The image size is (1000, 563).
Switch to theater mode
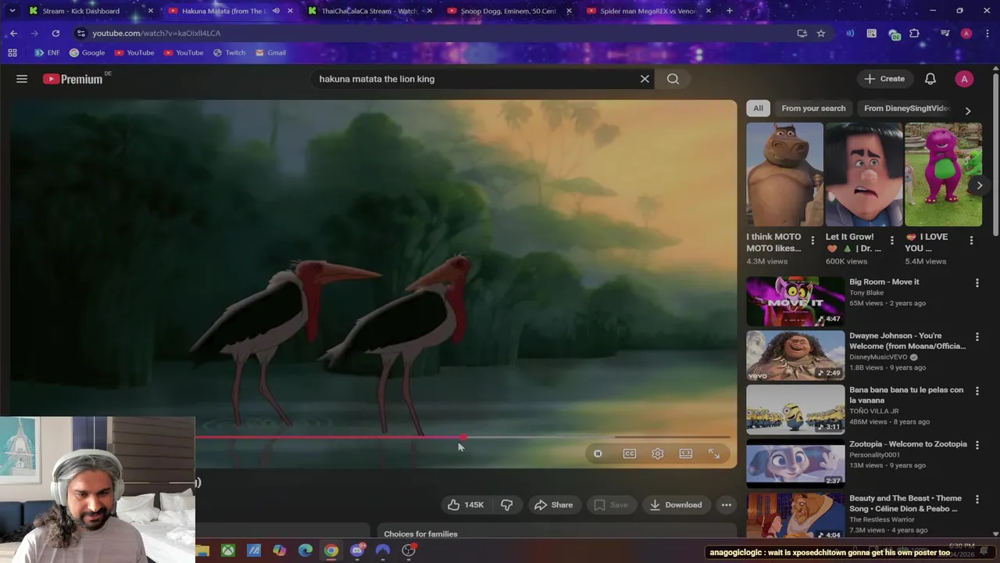[686, 454]
